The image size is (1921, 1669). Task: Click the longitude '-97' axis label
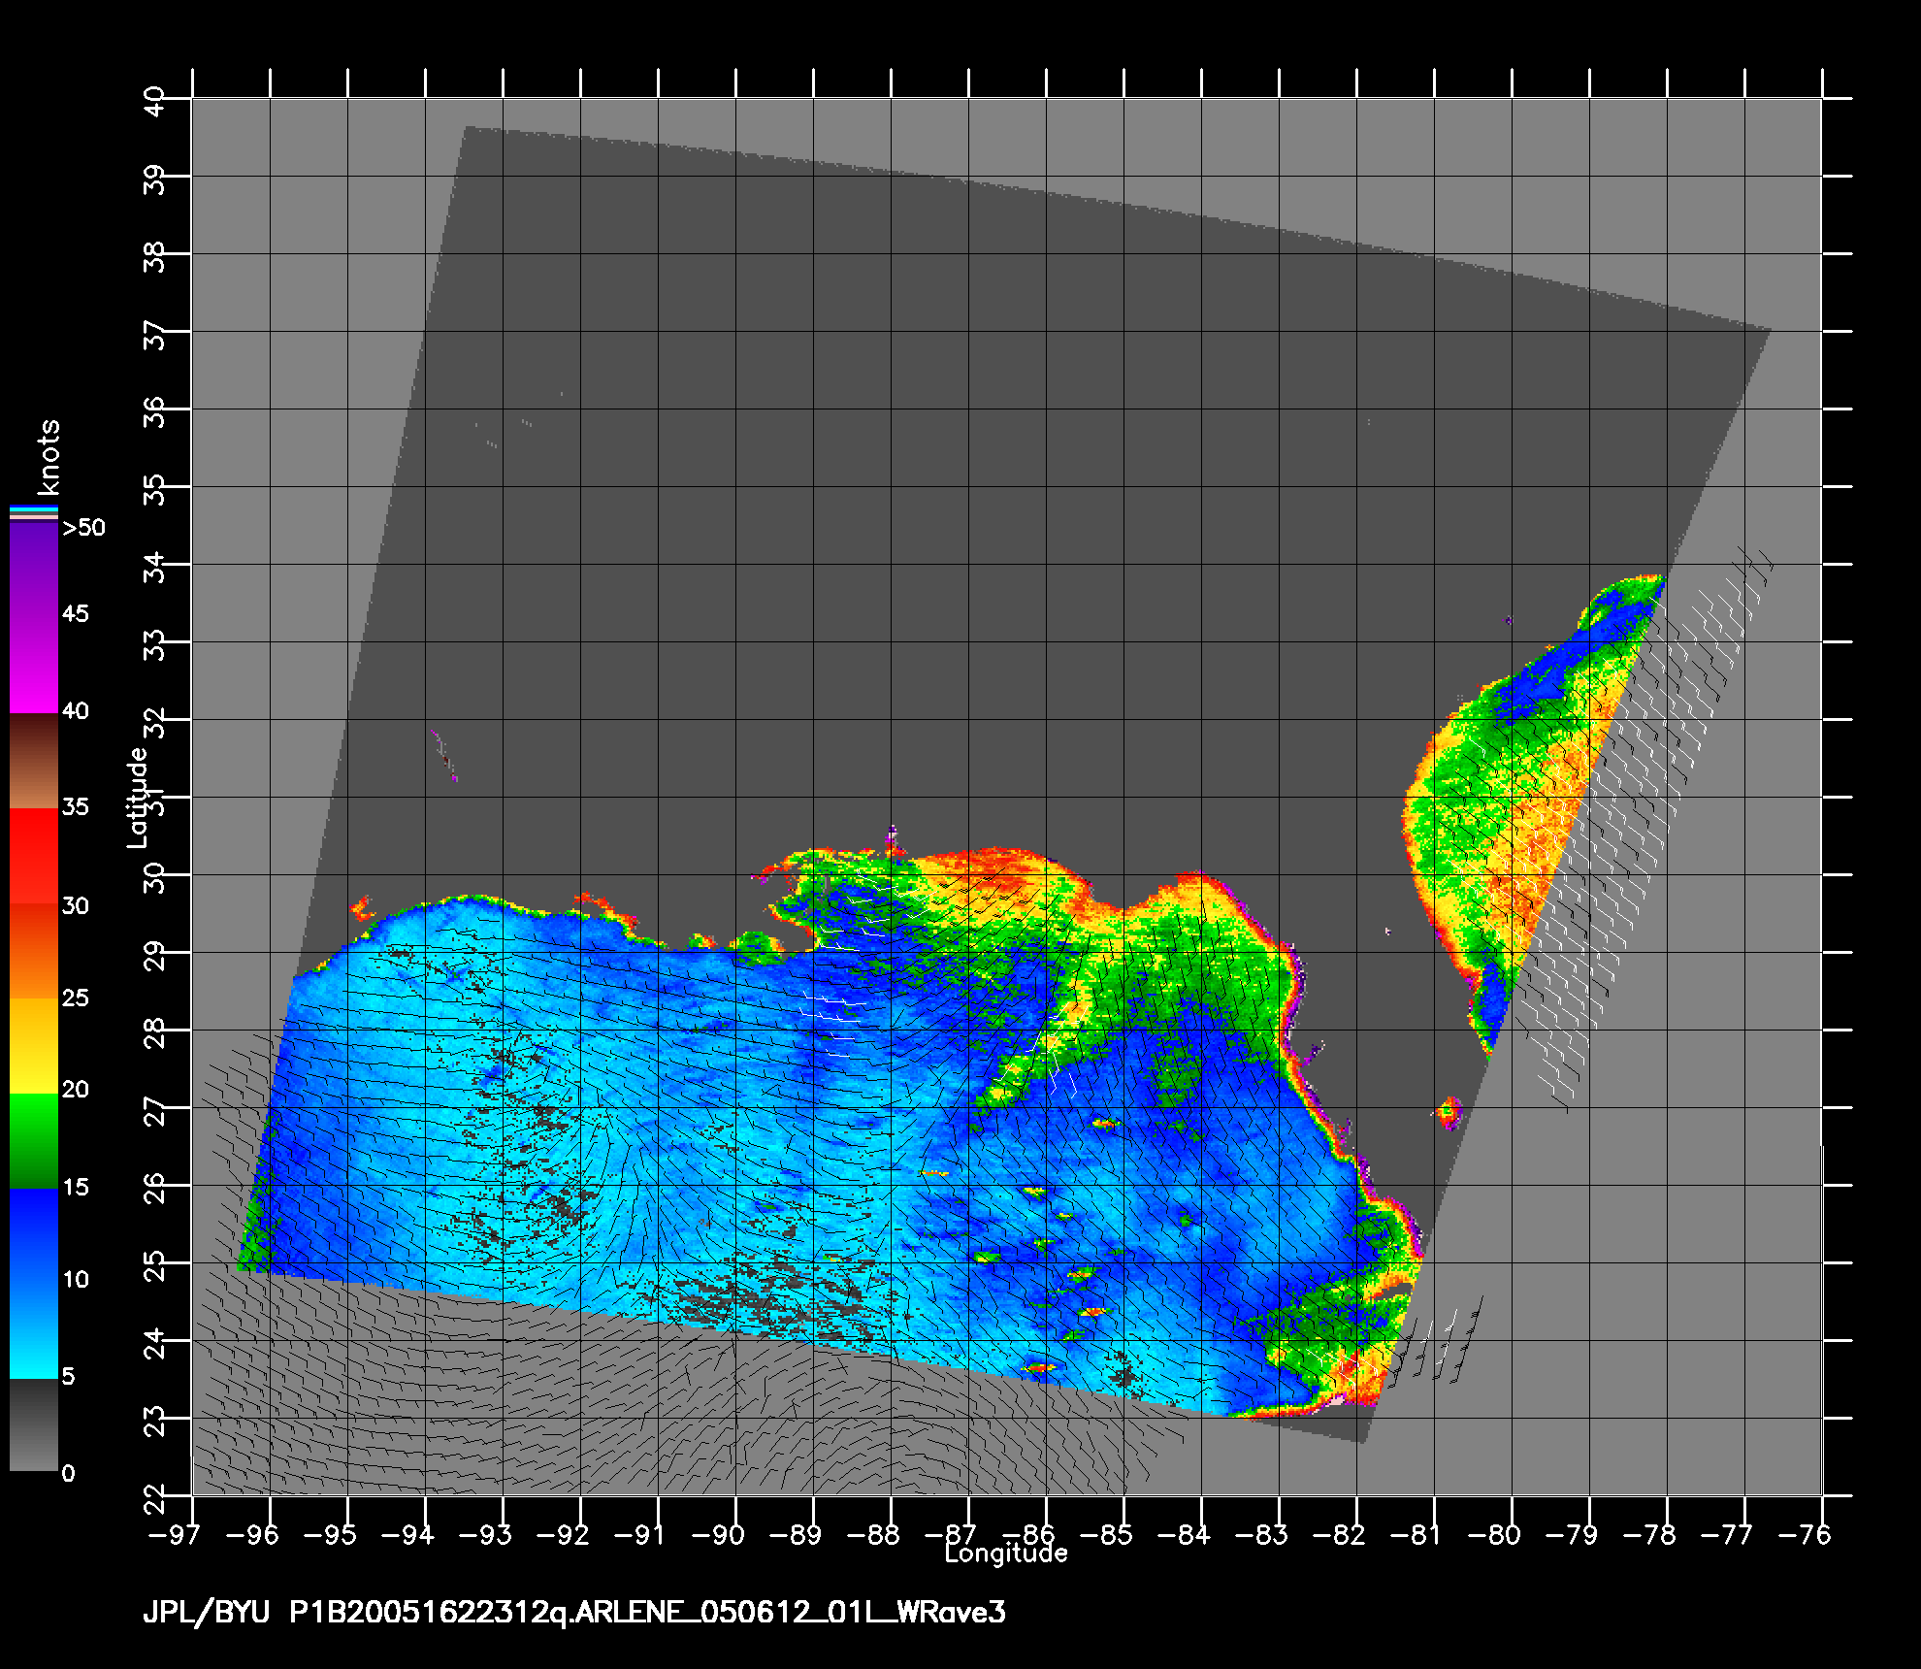(173, 1534)
